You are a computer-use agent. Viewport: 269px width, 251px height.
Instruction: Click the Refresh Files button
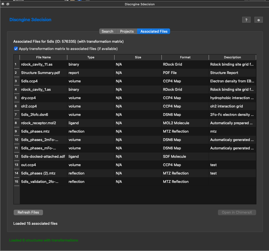pyautogui.click(x=28, y=212)
